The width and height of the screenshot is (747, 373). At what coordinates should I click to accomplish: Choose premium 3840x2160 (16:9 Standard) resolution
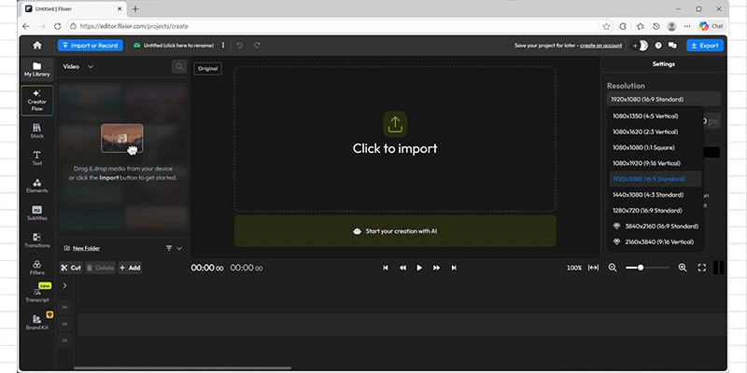pos(655,226)
